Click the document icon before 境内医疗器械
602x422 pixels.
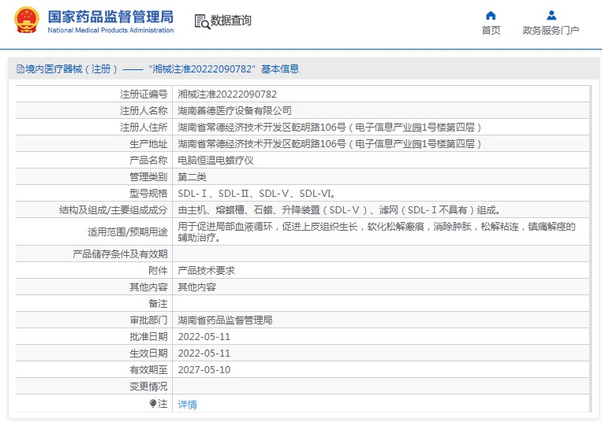coord(21,69)
